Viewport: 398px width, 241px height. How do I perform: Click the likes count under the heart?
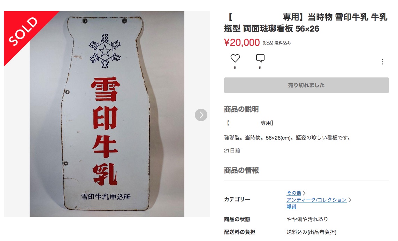tap(235, 68)
